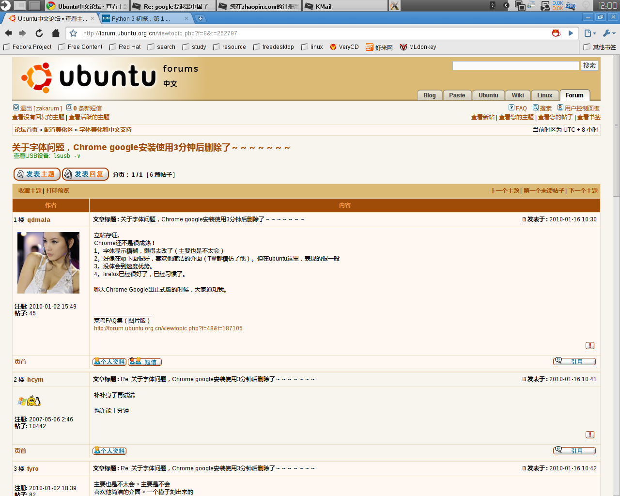The image size is (620, 496).
Task: Select the Forum tab
Action: click(x=574, y=95)
